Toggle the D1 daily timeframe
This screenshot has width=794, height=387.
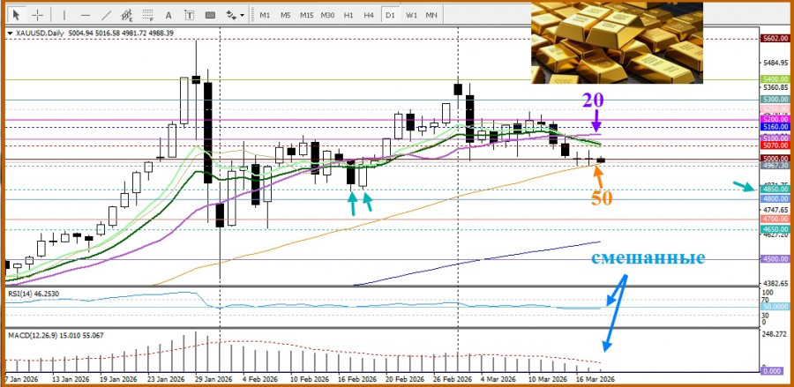[x=389, y=15]
